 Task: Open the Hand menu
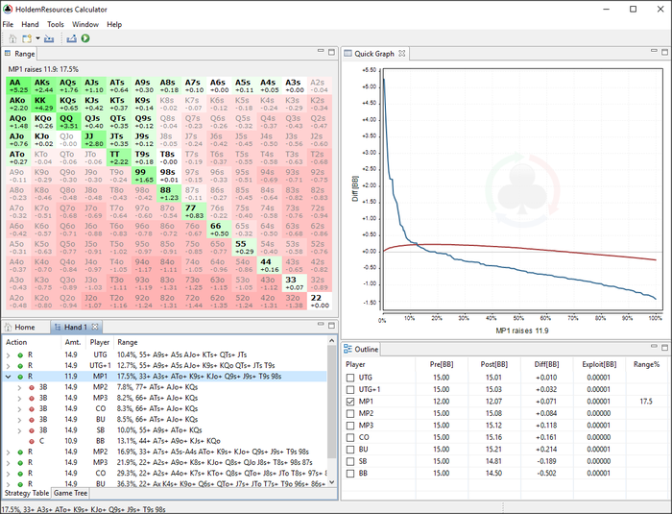click(30, 24)
